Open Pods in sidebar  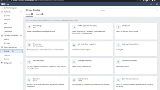pyautogui.click(x=5, y=23)
